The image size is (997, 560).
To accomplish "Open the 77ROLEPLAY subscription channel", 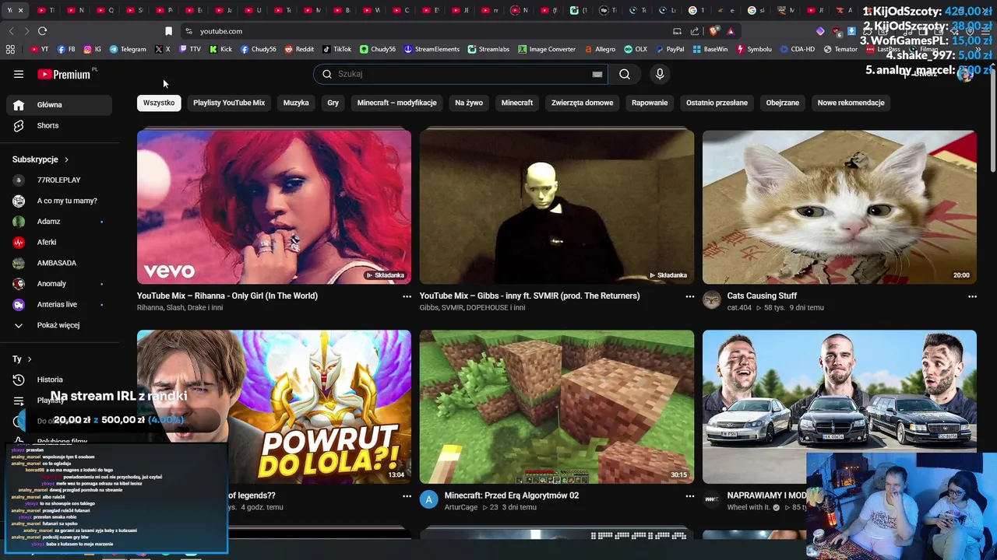I will 59,180.
